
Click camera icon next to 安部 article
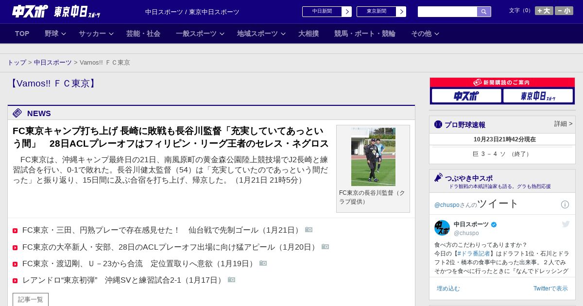[325, 247]
